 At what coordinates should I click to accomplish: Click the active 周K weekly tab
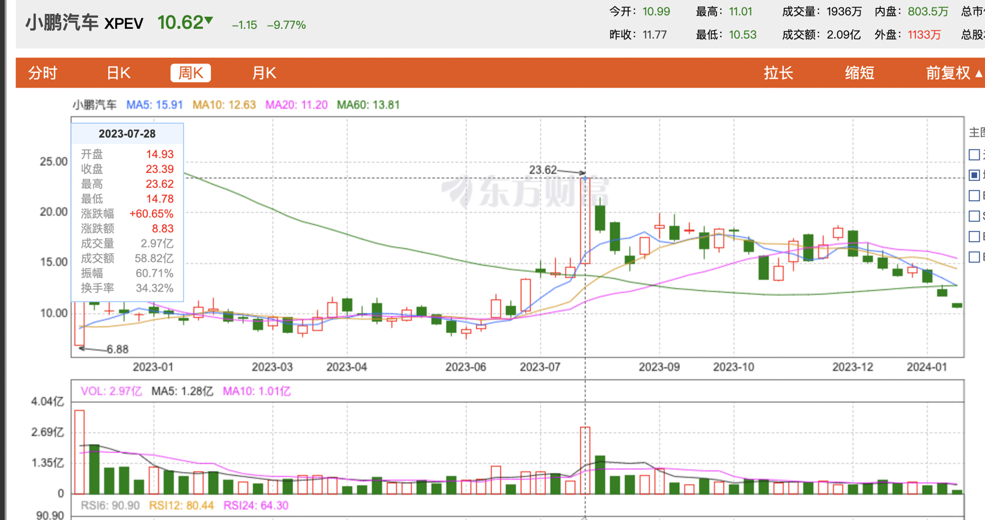pos(190,73)
